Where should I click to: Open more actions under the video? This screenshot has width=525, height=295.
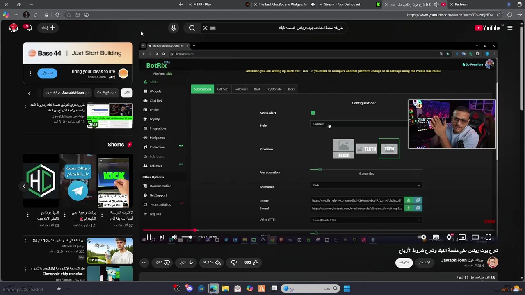pyautogui.click(x=144, y=262)
